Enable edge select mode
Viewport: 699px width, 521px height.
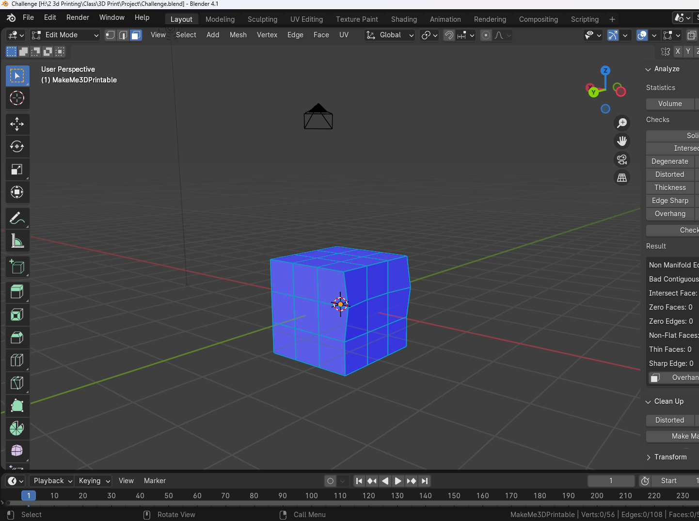point(123,35)
